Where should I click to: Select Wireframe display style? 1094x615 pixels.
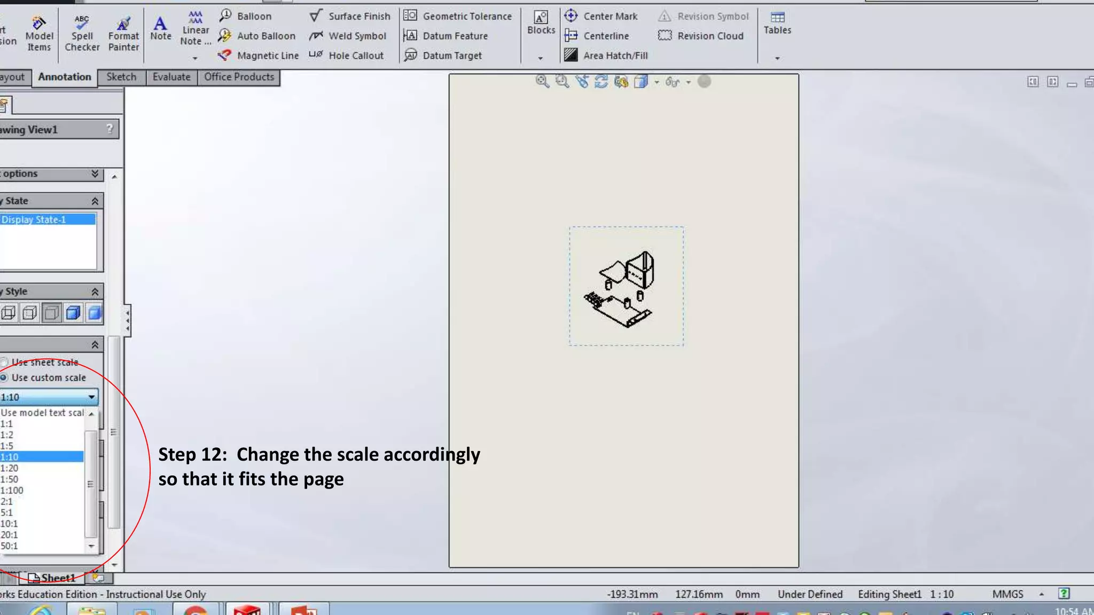coord(8,313)
